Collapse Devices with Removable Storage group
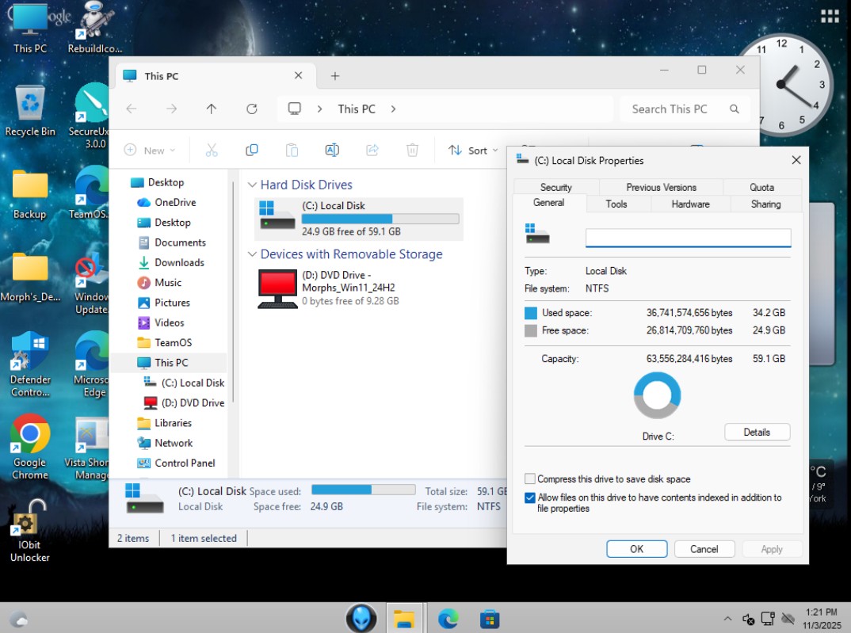The image size is (851, 633). point(252,254)
